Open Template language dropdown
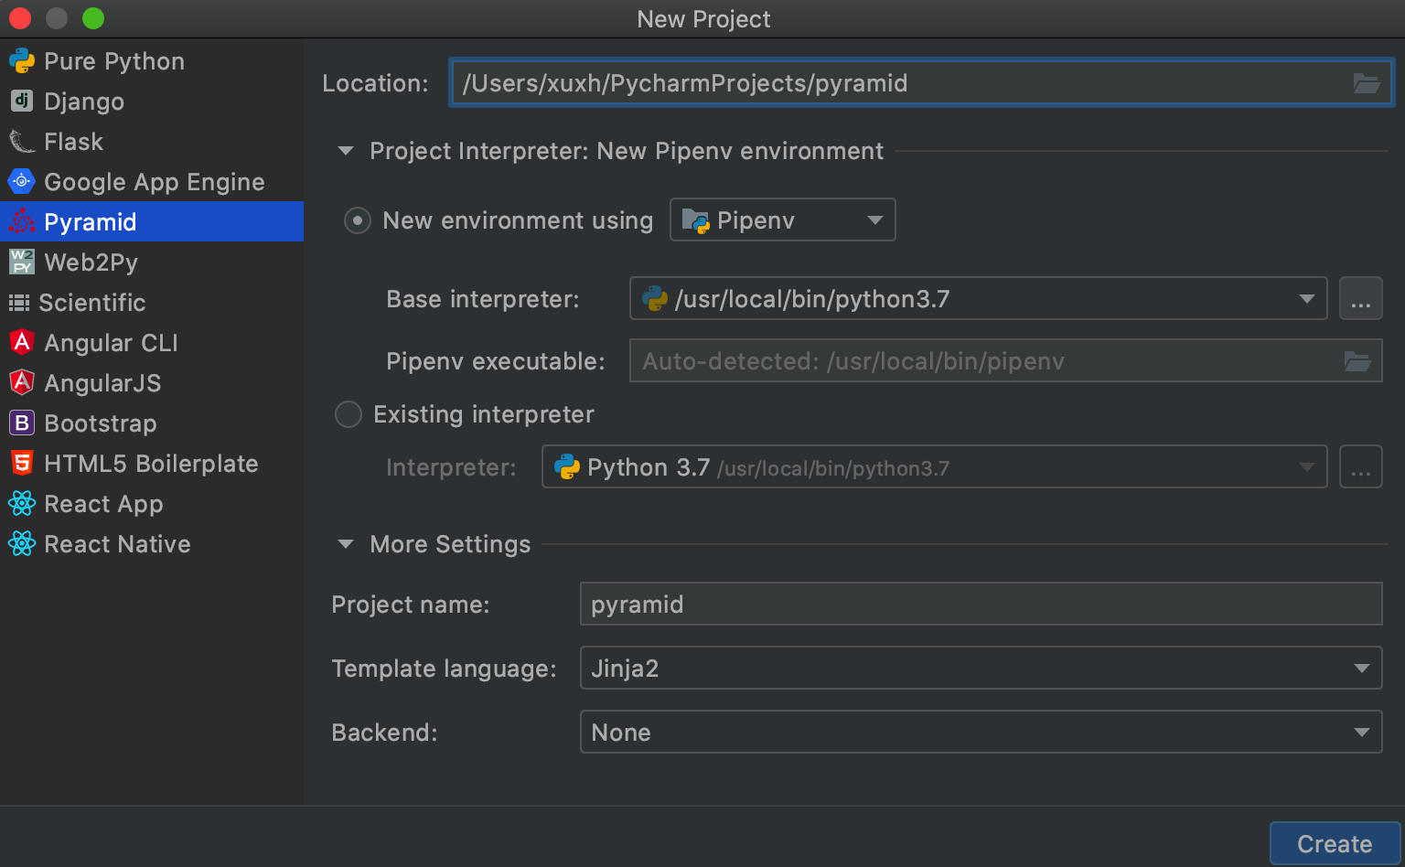Screen dimensions: 1405x867 (981, 668)
